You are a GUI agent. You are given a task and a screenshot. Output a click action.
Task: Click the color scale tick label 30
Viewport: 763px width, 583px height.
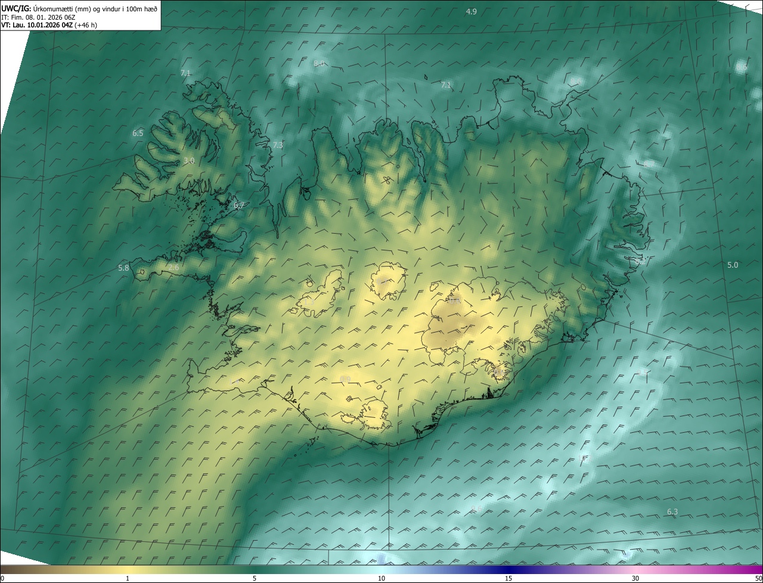(635, 578)
